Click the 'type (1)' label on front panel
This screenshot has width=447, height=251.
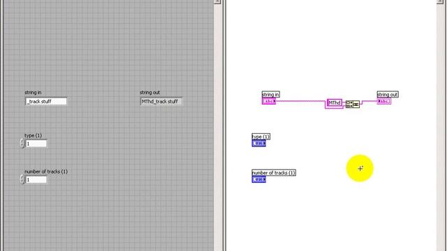33,136
